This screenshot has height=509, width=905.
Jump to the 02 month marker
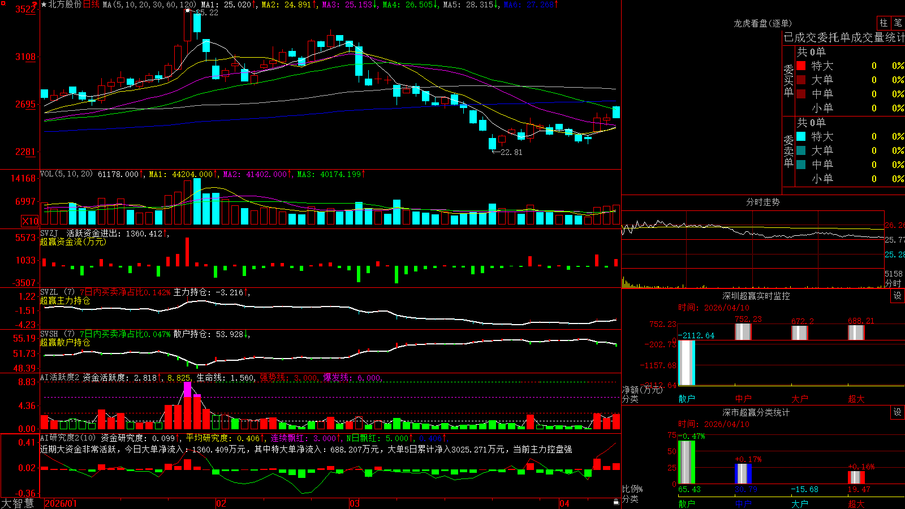coord(221,503)
